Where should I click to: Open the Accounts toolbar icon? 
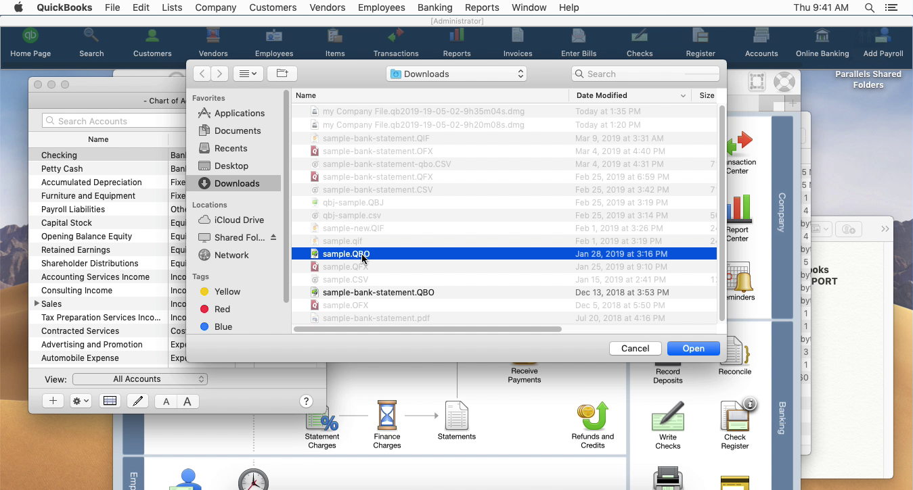(x=761, y=43)
